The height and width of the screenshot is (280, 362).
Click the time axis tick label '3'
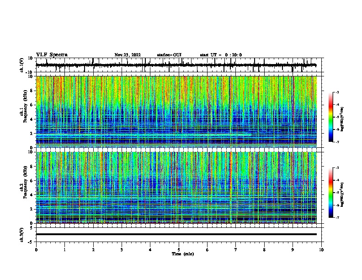click(122, 250)
